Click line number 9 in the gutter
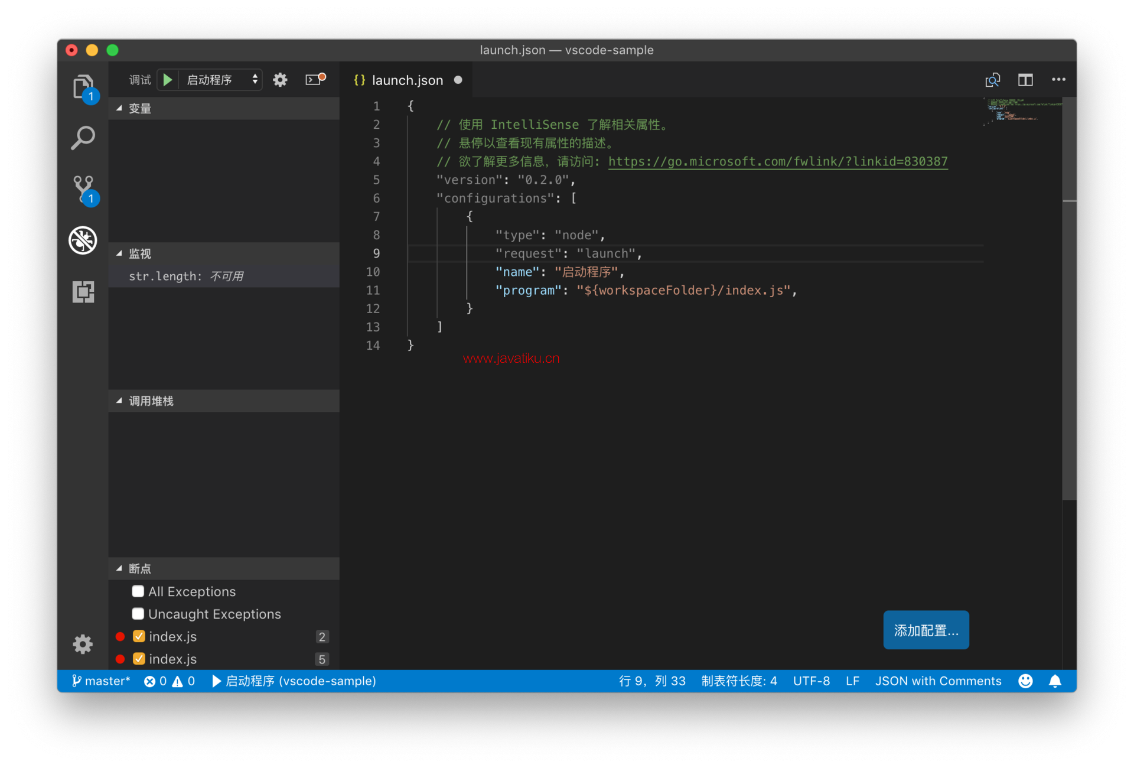The width and height of the screenshot is (1134, 768). pos(376,253)
